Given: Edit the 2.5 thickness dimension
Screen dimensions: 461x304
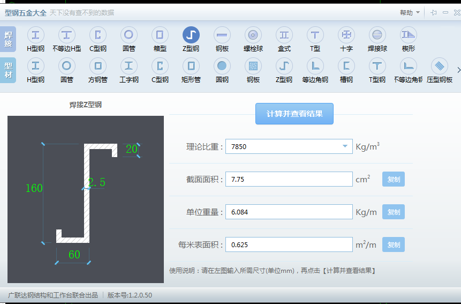Looking at the screenshot, I should pyautogui.click(x=97, y=182).
